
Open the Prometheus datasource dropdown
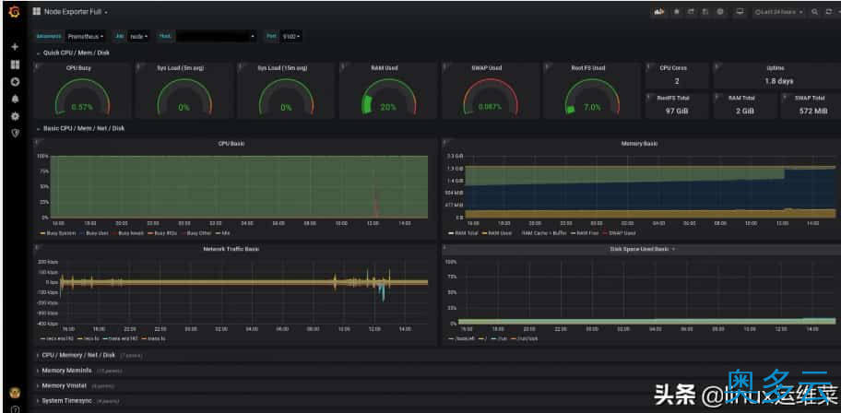click(x=85, y=37)
